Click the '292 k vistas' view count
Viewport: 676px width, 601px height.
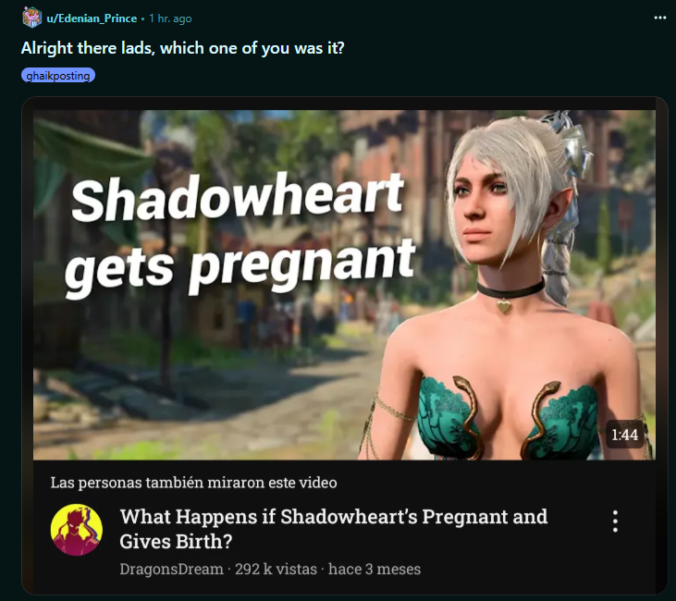(276, 569)
